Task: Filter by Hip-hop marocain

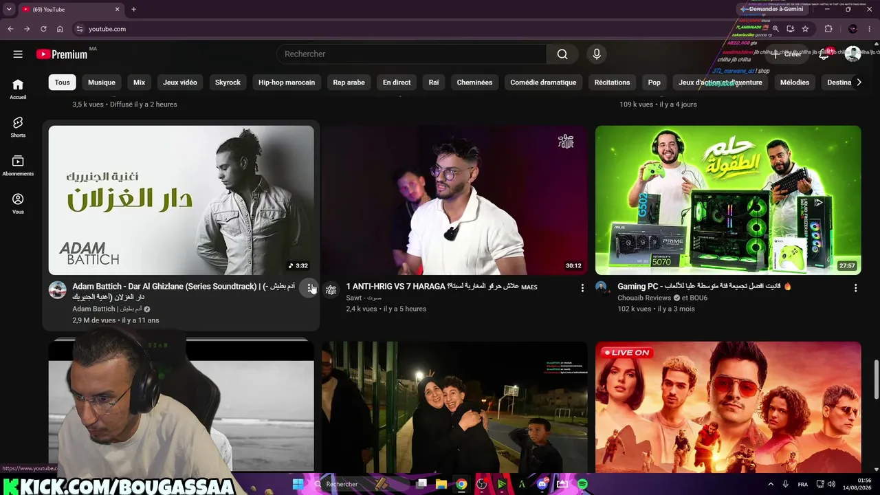Action: coord(287,82)
